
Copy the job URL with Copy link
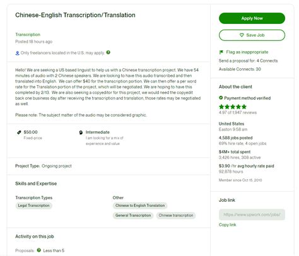227,224
